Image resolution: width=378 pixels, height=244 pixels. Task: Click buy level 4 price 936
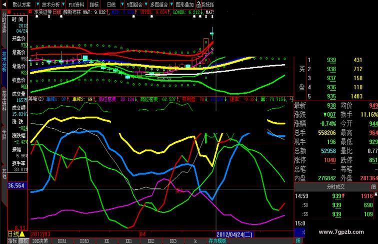(x=331, y=87)
